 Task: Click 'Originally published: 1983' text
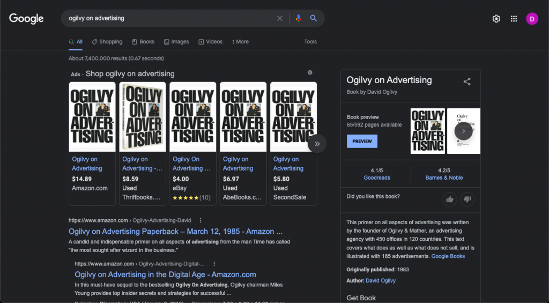(x=377, y=269)
